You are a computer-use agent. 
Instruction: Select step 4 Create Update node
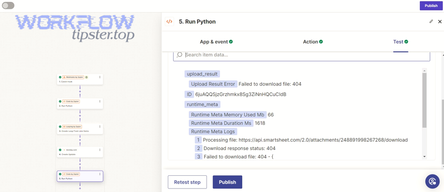[80, 152]
